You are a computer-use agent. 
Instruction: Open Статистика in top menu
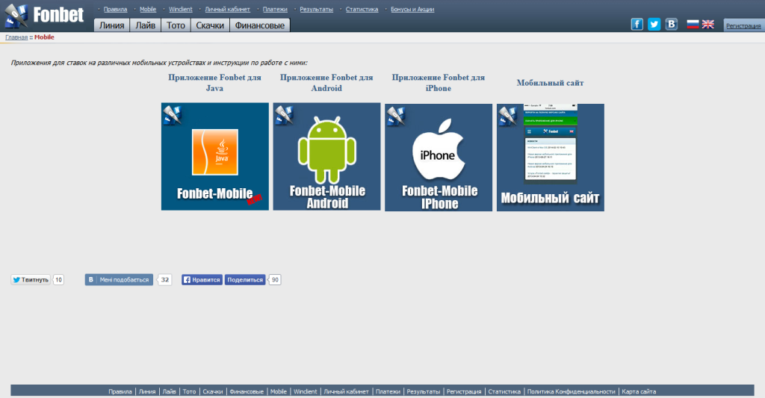click(362, 9)
